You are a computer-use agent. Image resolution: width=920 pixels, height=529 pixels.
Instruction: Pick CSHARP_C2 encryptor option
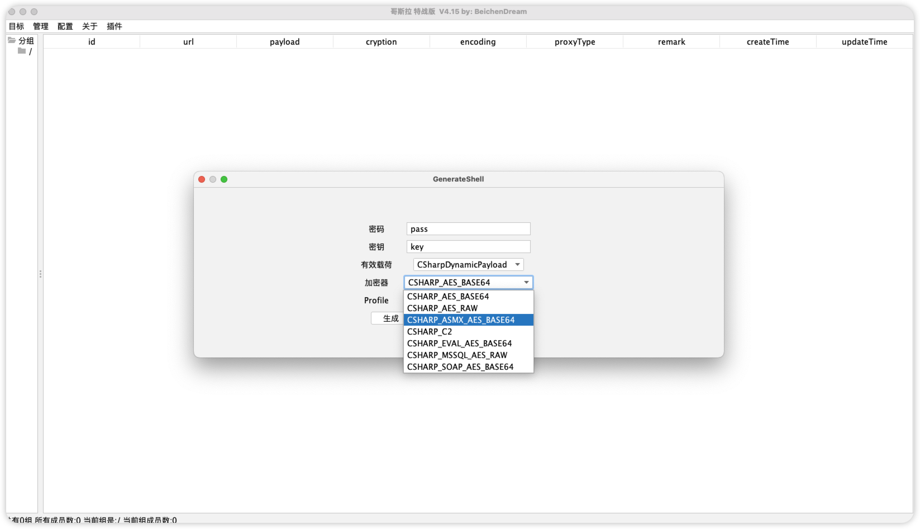(x=430, y=332)
